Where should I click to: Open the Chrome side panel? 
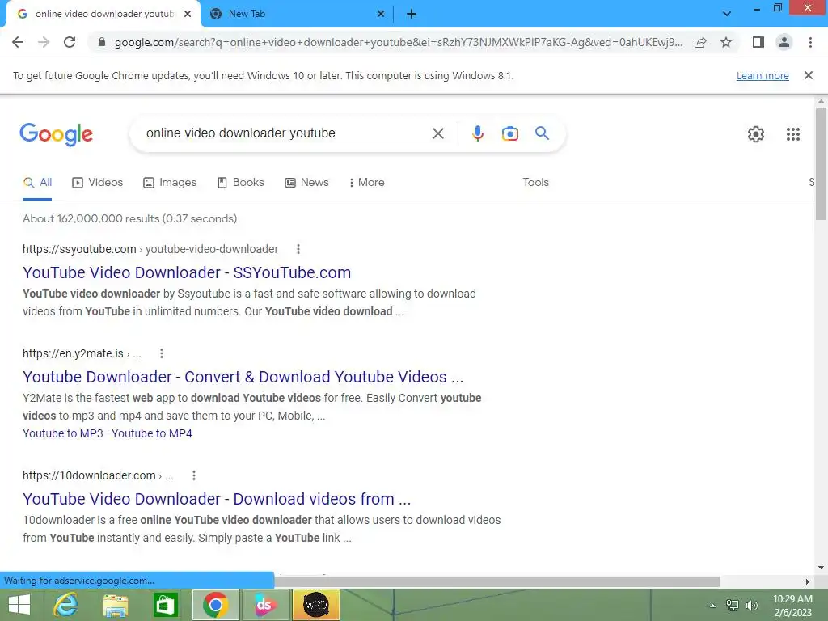pyautogui.click(x=758, y=42)
